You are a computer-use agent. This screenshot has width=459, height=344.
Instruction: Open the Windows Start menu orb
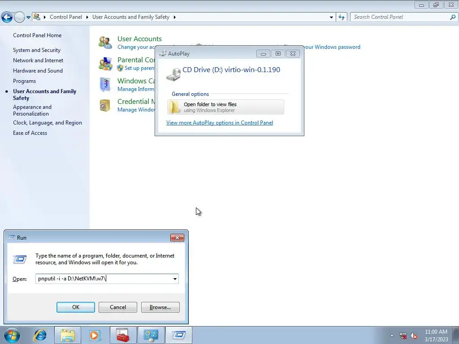[12, 335]
